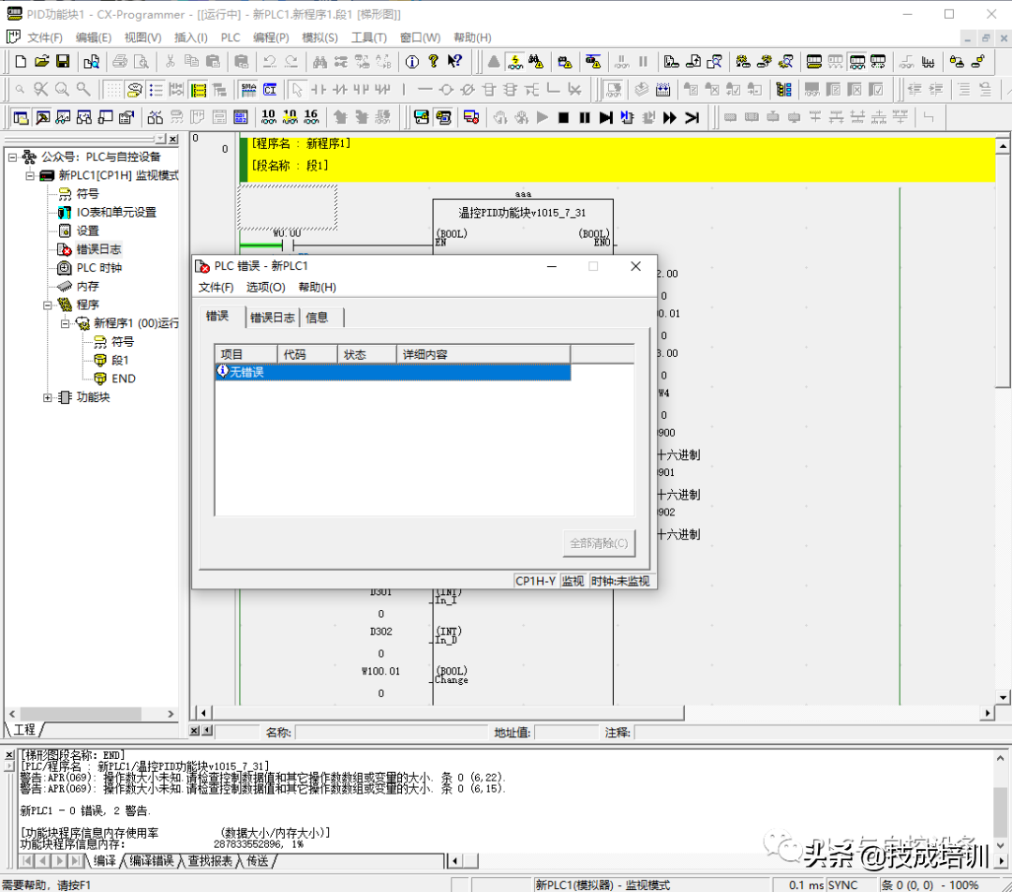Collapse the 程序 tree node

click(x=48, y=305)
